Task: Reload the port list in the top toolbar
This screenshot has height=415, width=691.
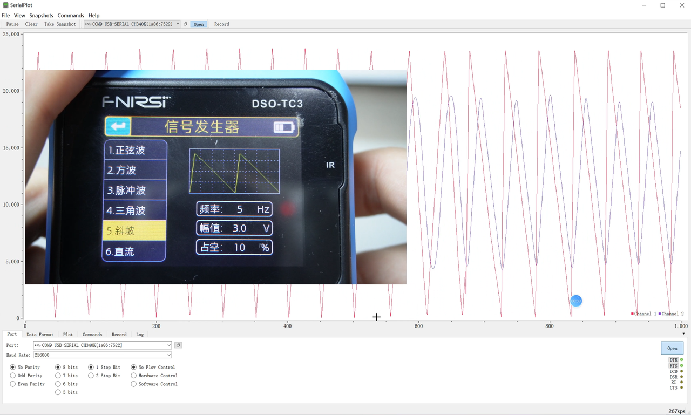Action: (185, 24)
